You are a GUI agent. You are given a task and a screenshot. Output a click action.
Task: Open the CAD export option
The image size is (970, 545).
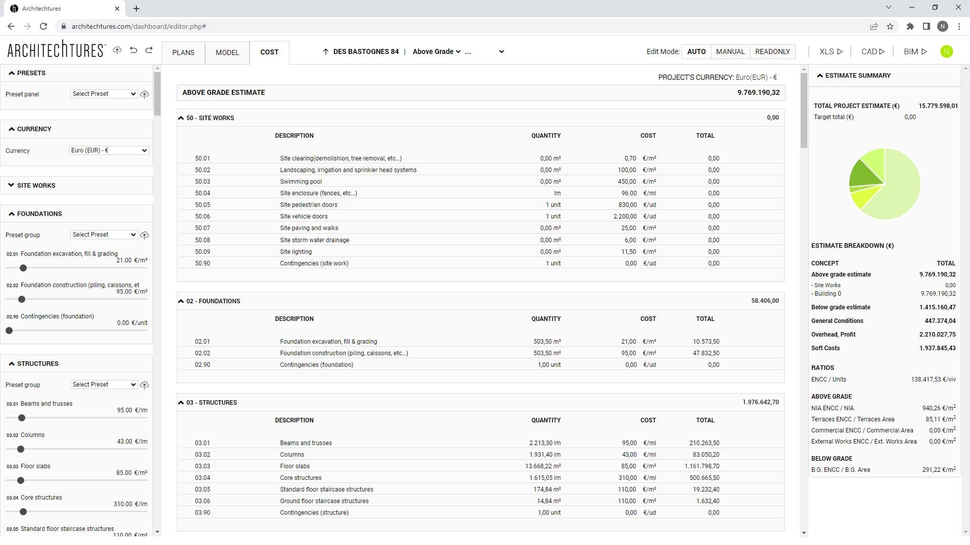click(x=872, y=51)
